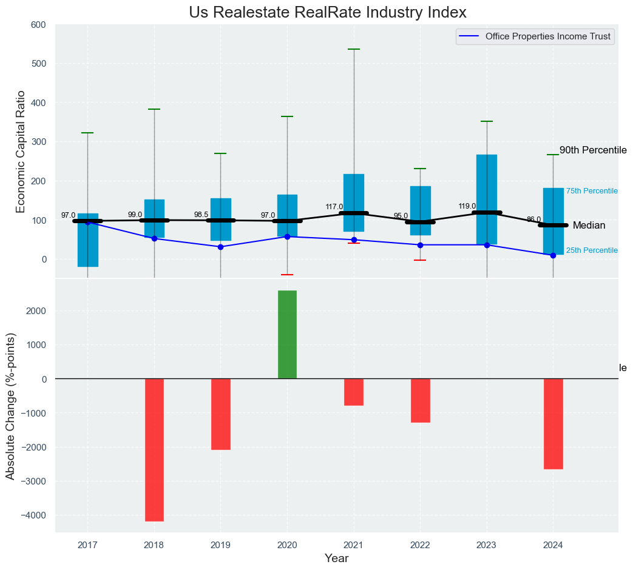The image size is (633, 570).
Task: Click the green 2020 absolute change bar
Action: pyautogui.click(x=287, y=335)
